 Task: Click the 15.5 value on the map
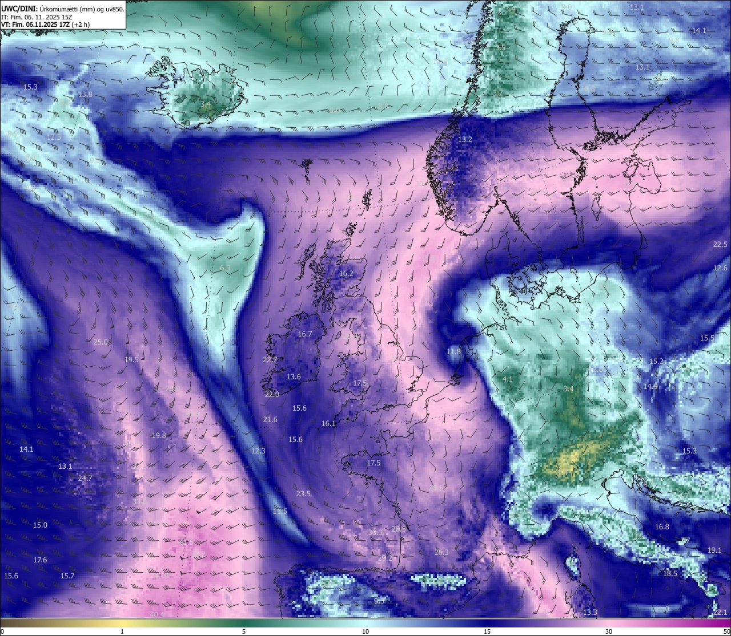coord(707,338)
